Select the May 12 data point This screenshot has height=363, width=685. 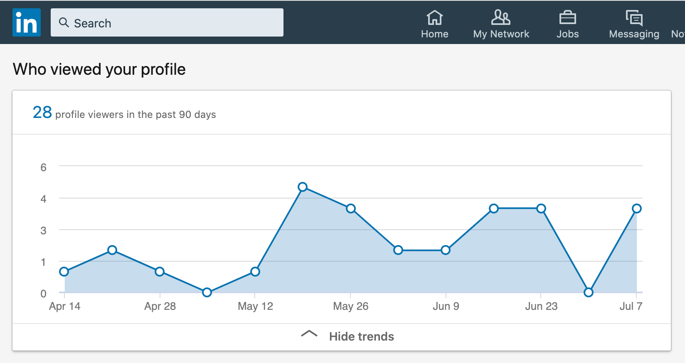tap(255, 272)
